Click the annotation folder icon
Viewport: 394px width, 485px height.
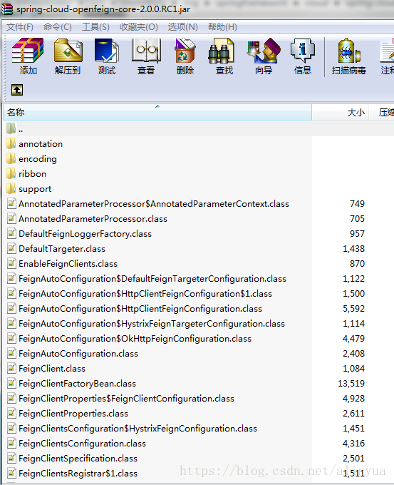click(x=11, y=144)
